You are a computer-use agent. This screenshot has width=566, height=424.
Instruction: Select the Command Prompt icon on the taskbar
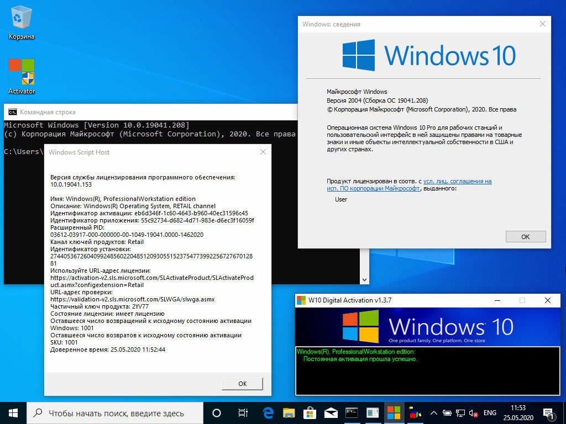click(x=351, y=412)
